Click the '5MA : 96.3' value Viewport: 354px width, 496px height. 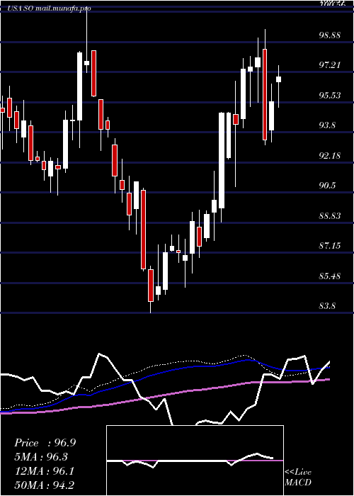(x=41, y=457)
